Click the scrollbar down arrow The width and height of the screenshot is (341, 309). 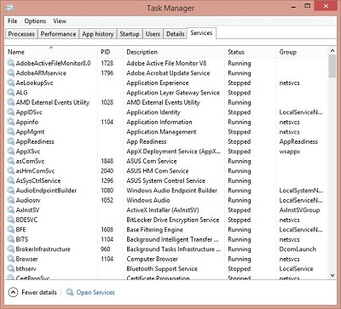pos(332,275)
